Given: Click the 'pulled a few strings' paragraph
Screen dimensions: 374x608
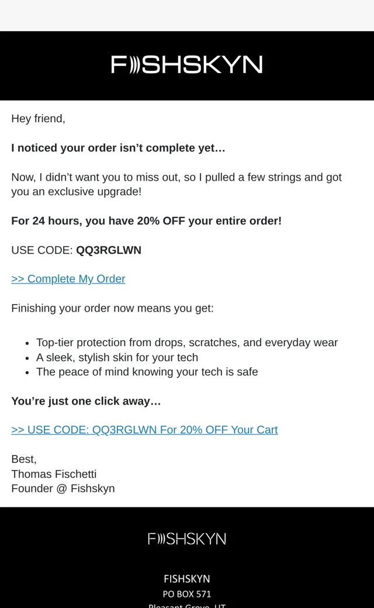Looking at the screenshot, I should click(176, 184).
